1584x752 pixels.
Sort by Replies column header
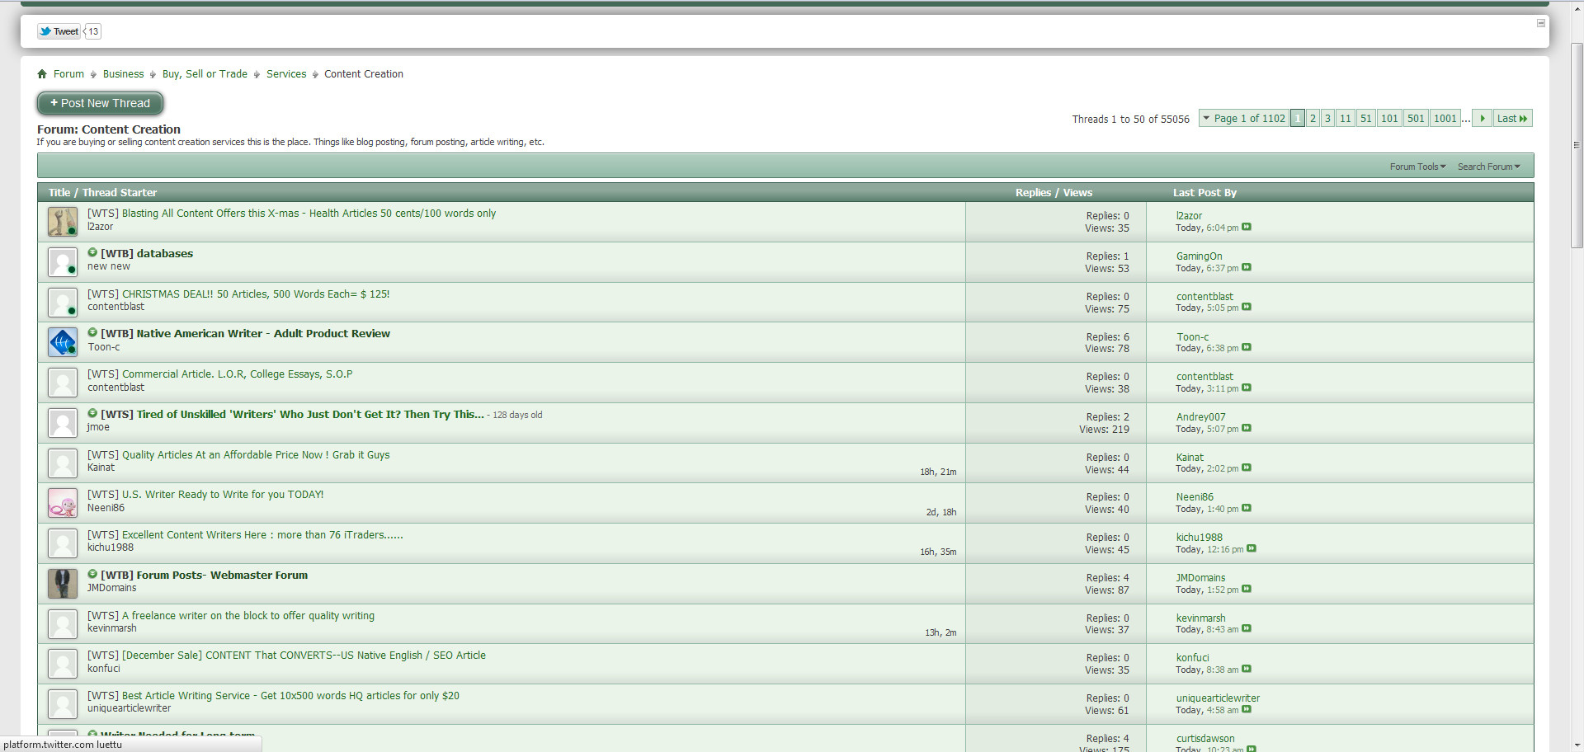tap(1033, 192)
